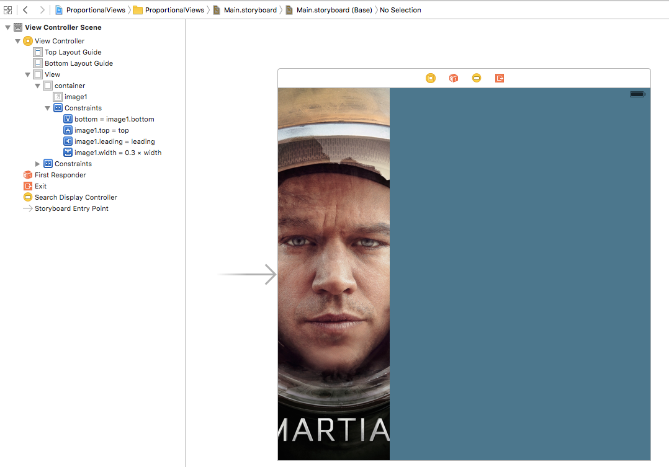Select the View Controller Scene row
This screenshot has height=467, width=669.
click(93, 27)
